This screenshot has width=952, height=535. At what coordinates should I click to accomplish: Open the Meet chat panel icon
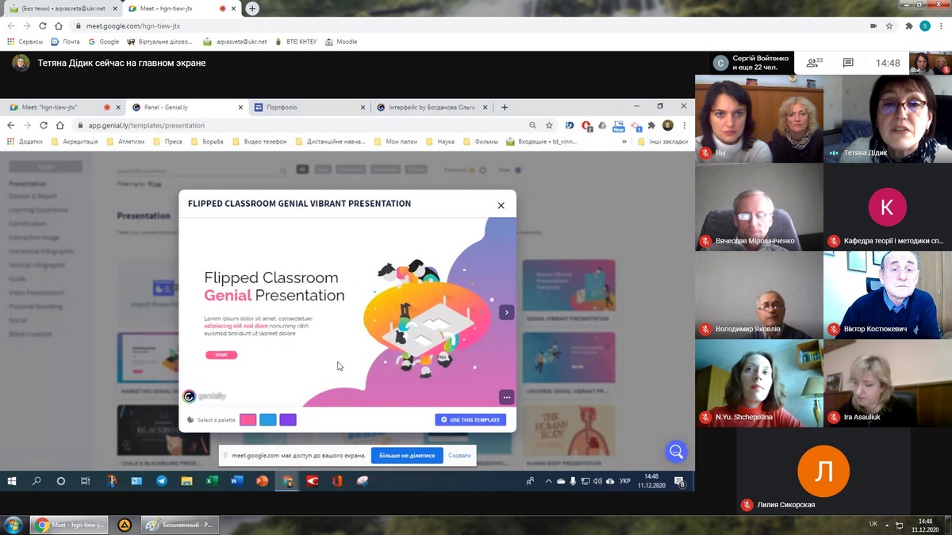[x=848, y=63]
